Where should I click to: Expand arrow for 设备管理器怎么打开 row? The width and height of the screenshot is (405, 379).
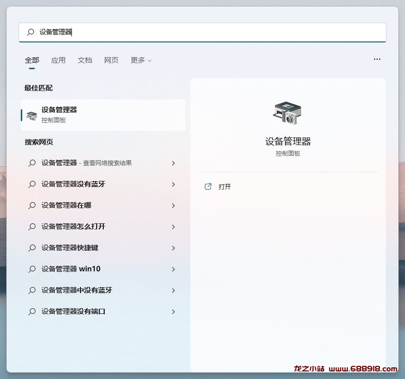tap(173, 227)
